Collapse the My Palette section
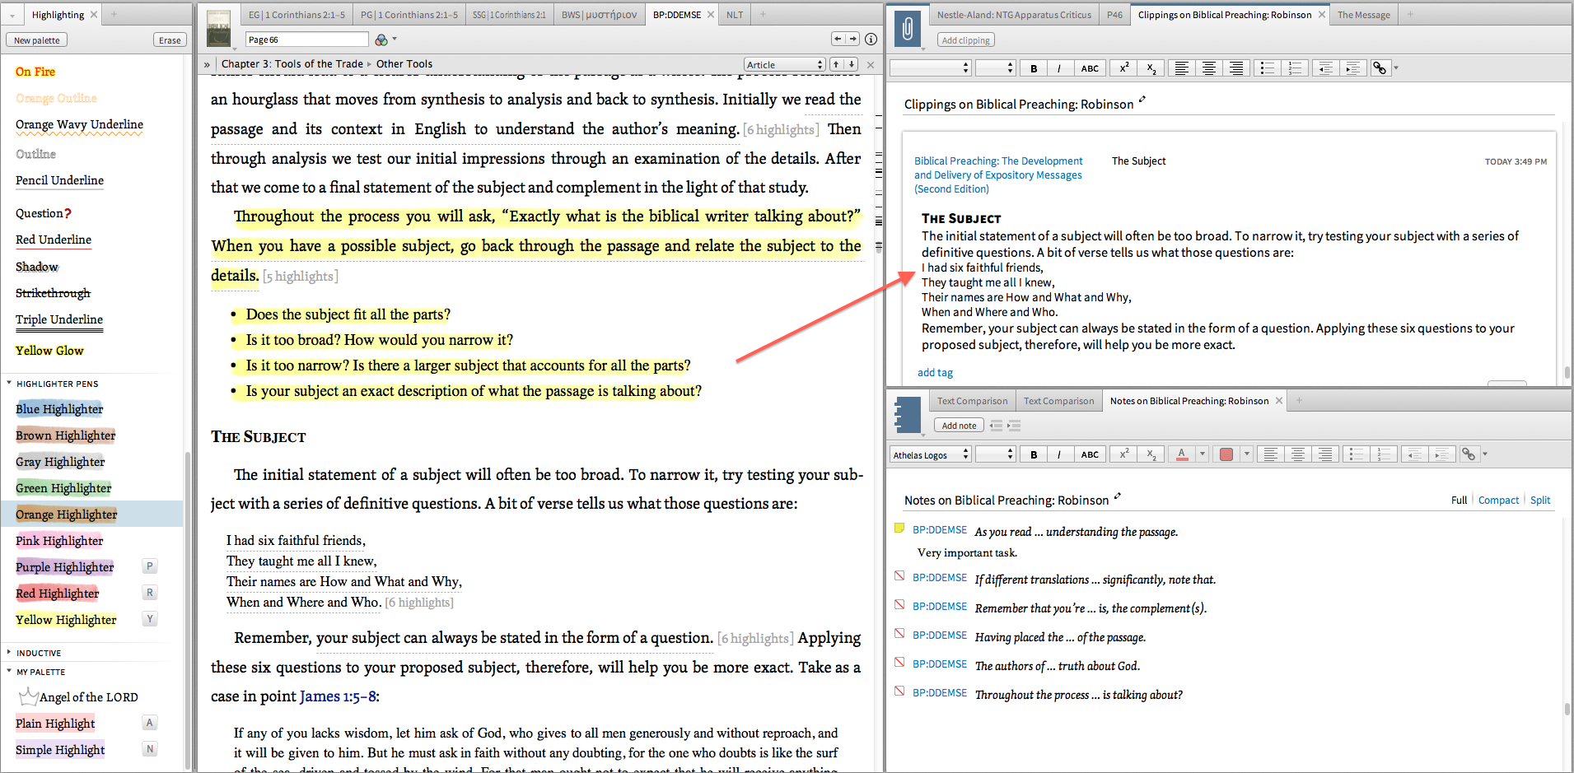 (x=9, y=671)
